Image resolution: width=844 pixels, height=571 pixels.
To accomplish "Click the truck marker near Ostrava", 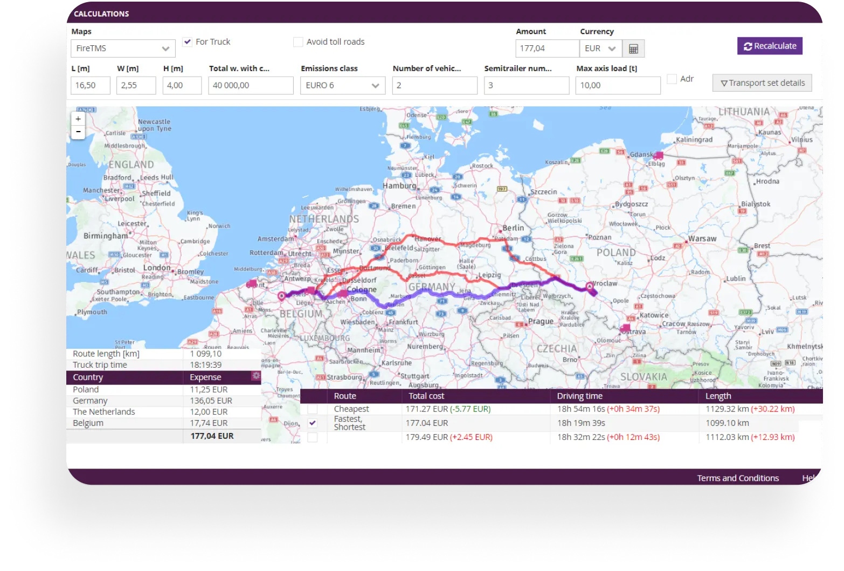I will (625, 328).
